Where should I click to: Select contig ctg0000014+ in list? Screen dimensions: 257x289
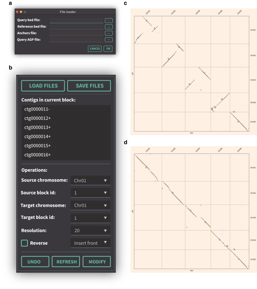tap(66, 137)
